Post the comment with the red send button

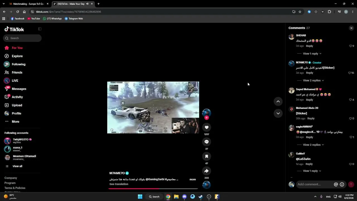point(351,184)
